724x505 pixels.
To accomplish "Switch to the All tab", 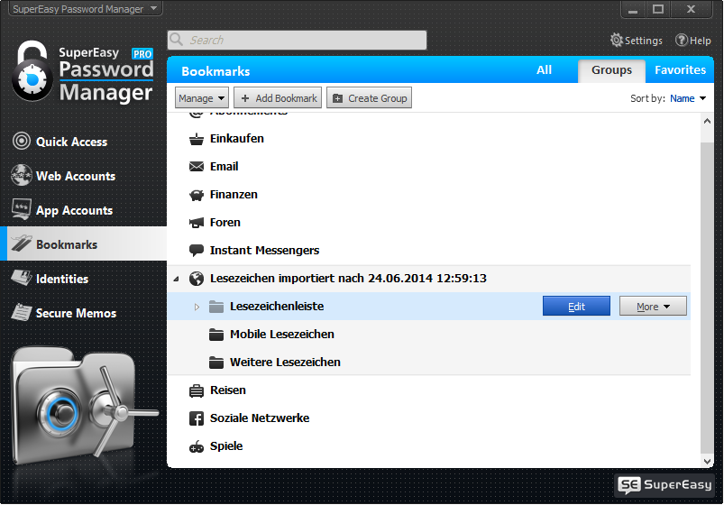I will pyautogui.click(x=544, y=69).
